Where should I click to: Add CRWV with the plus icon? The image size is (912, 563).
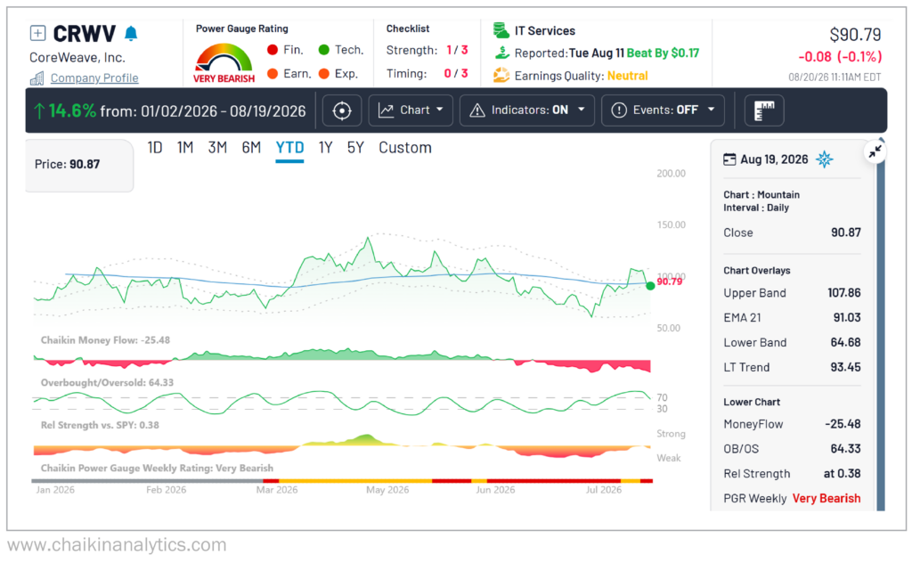tap(37, 33)
